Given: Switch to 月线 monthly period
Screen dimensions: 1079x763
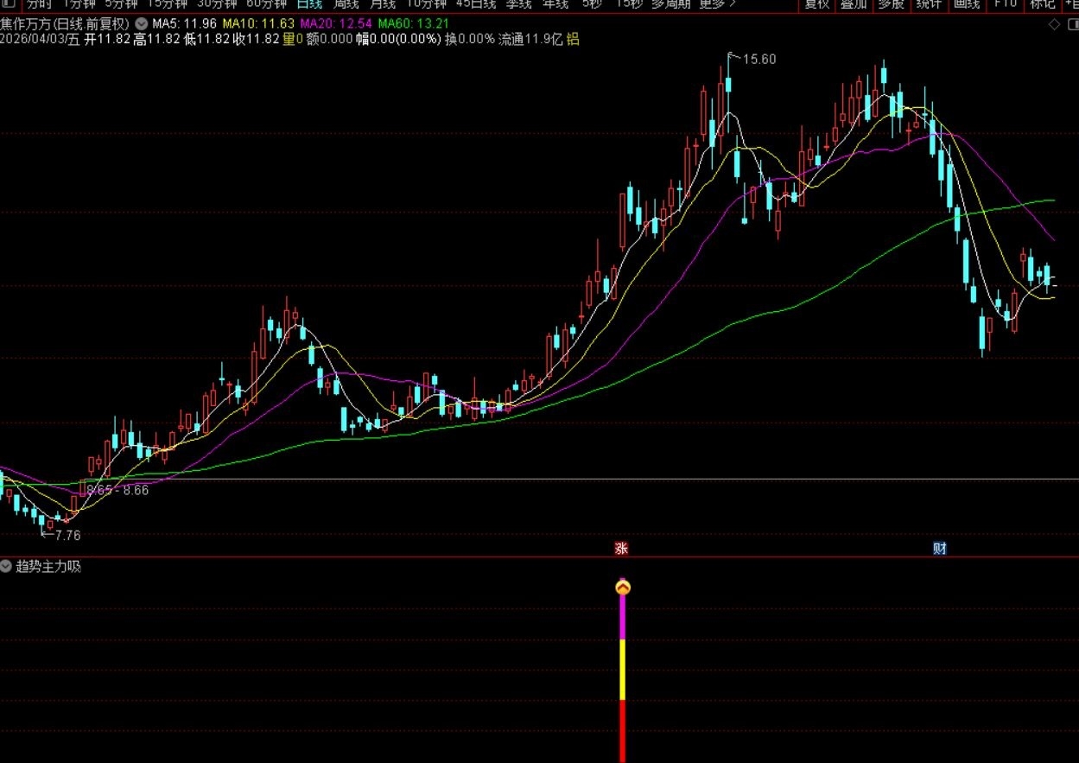Looking at the screenshot, I should (x=384, y=4).
